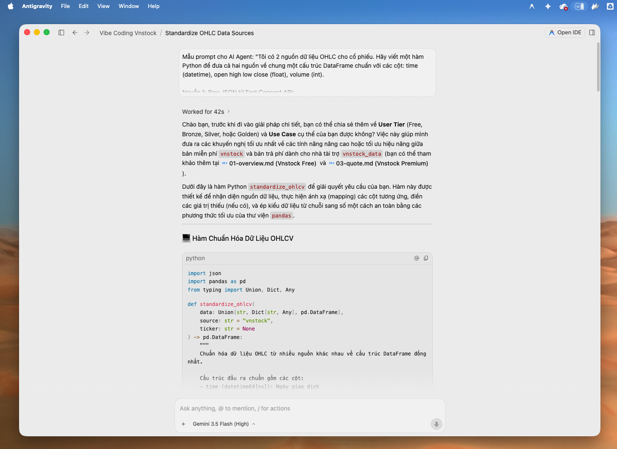Click the inline code 'vnstock_data'
The image size is (617, 449).
[x=362, y=154]
